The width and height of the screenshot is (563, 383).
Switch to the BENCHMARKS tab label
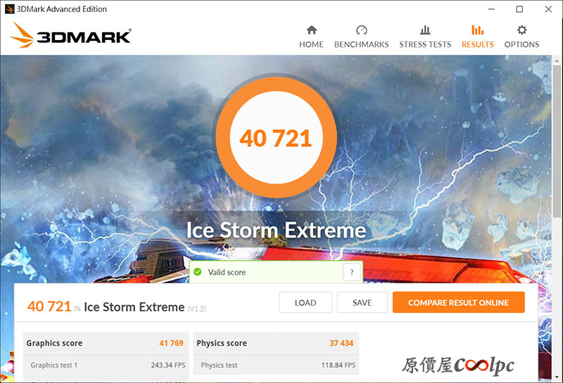pyautogui.click(x=361, y=44)
